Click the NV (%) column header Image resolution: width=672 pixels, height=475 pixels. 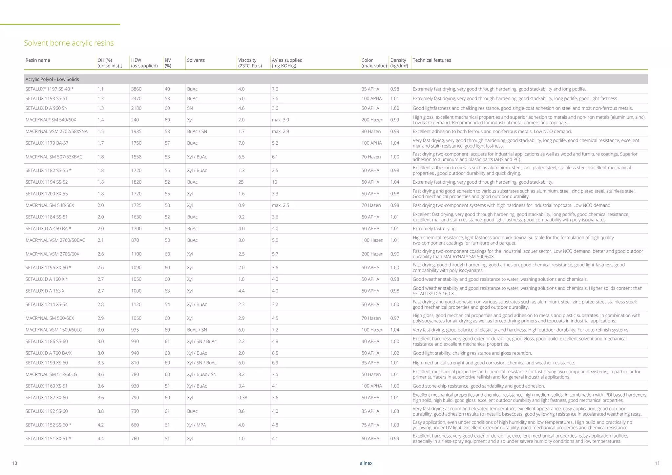168,63
